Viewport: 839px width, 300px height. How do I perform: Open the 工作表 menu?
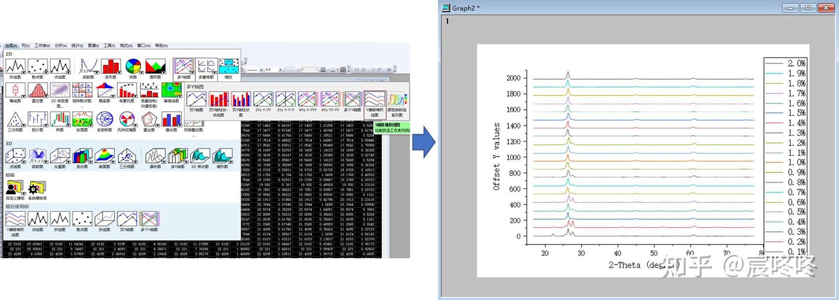point(42,45)
